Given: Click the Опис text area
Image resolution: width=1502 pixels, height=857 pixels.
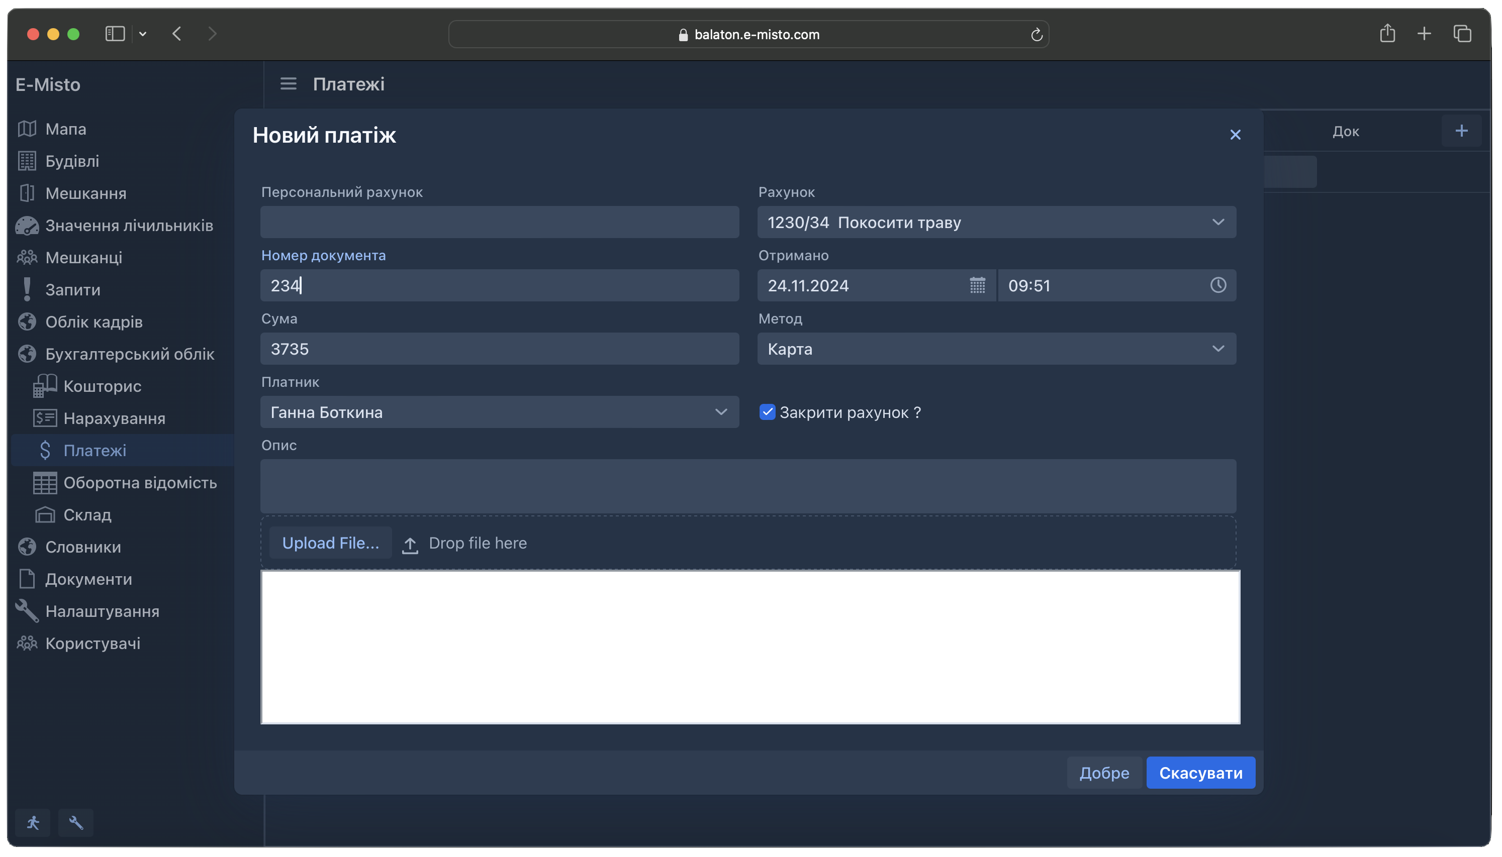Looking at the screenshot, I should [x=748, y=486].
